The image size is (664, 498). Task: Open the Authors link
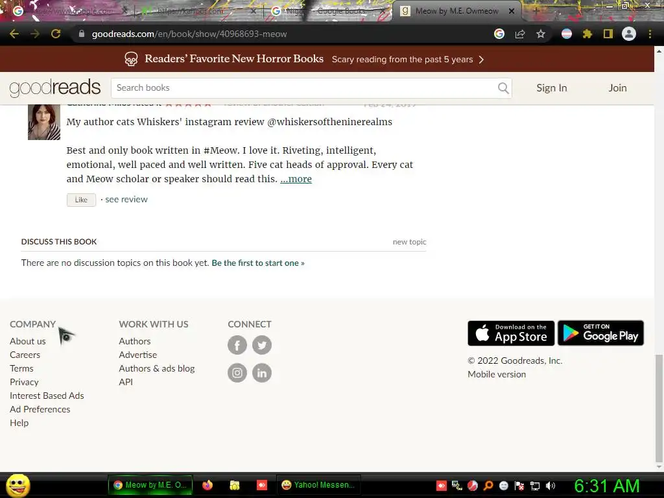135,341
